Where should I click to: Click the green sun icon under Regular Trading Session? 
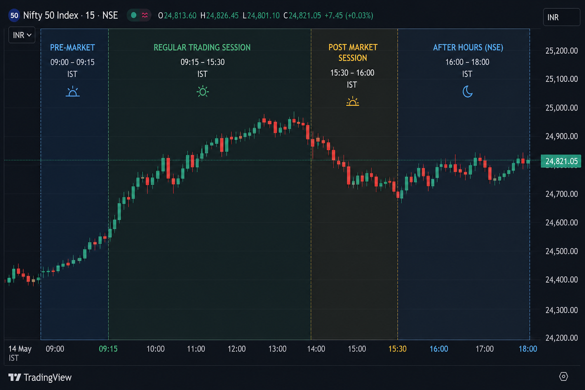[202, 91]
